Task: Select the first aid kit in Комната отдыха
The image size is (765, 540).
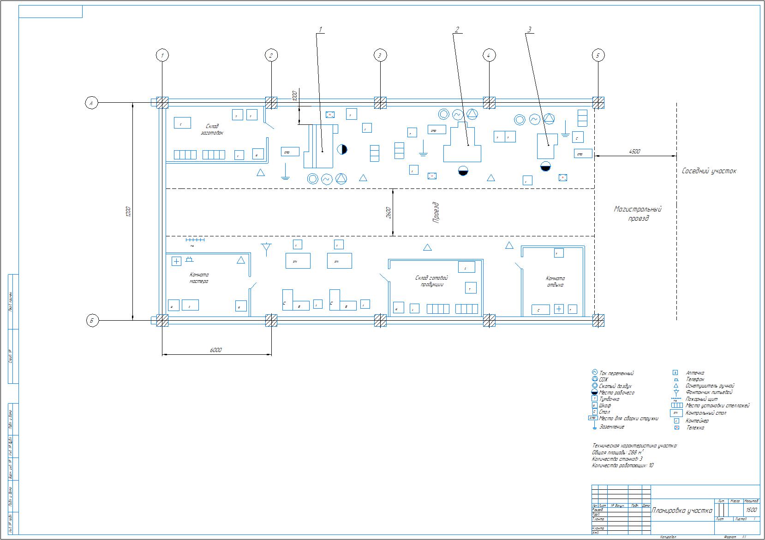Action: coord(559,309)
